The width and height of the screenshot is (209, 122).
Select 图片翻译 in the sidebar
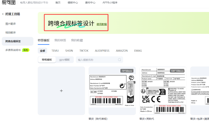pyautogui.click(x=11, y=24)
